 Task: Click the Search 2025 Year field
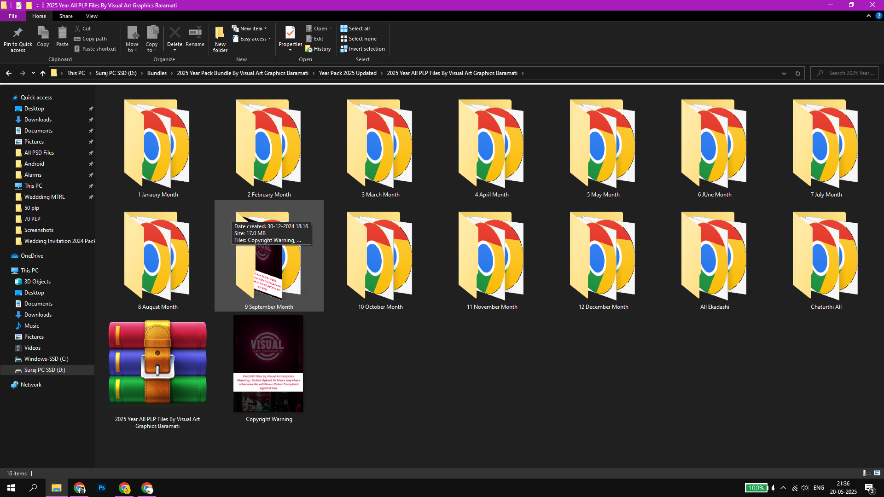844,73
